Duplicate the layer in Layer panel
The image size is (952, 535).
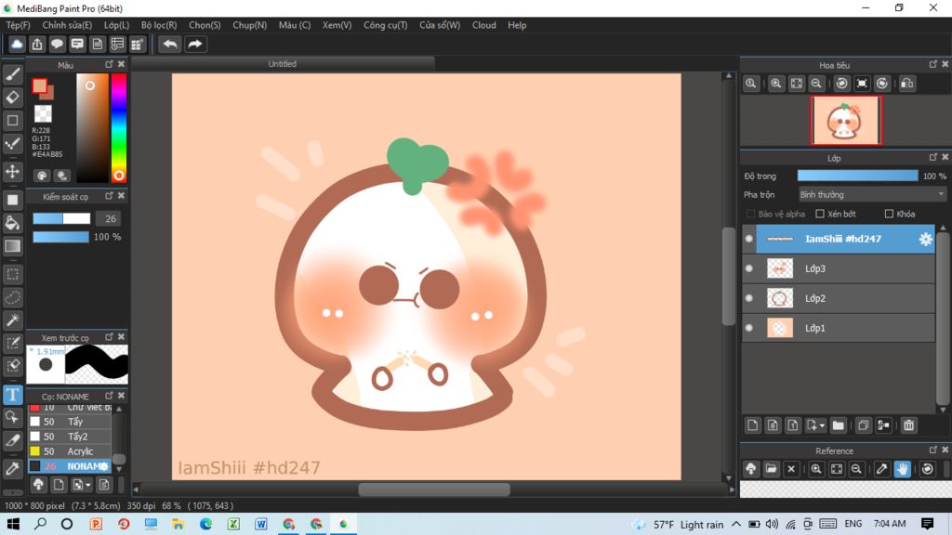(x=864, y=425)
